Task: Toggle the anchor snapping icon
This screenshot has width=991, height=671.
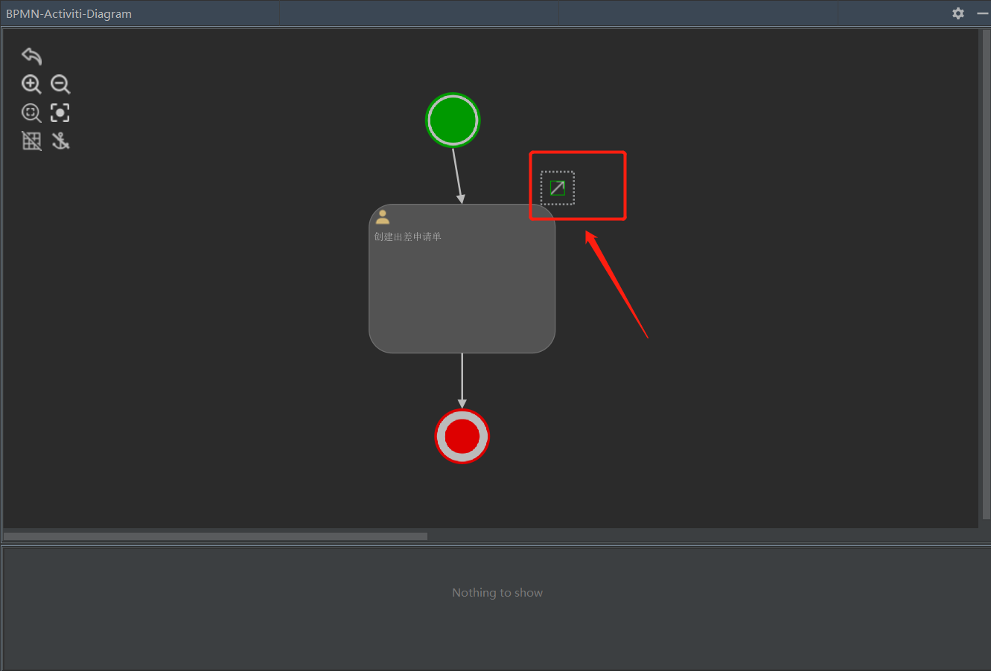Action: (60, 141)
